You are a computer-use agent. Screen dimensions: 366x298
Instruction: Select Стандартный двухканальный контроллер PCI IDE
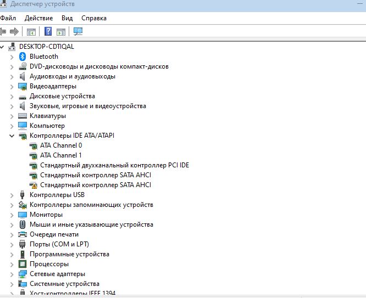pyautogui.click(x=115, y=165)
